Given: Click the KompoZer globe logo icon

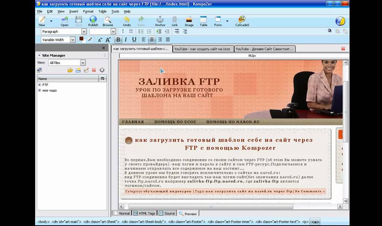Looking at the screenshot, I should tap(340, 21).
